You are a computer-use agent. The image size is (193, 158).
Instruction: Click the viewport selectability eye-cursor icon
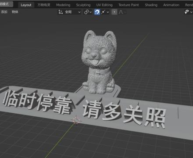coord(187,12)
